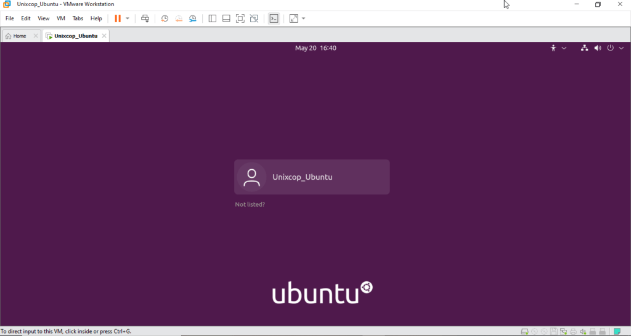Open the Help menu
The height and width of the screenshot is (336, 631).
tap(96, 18)
